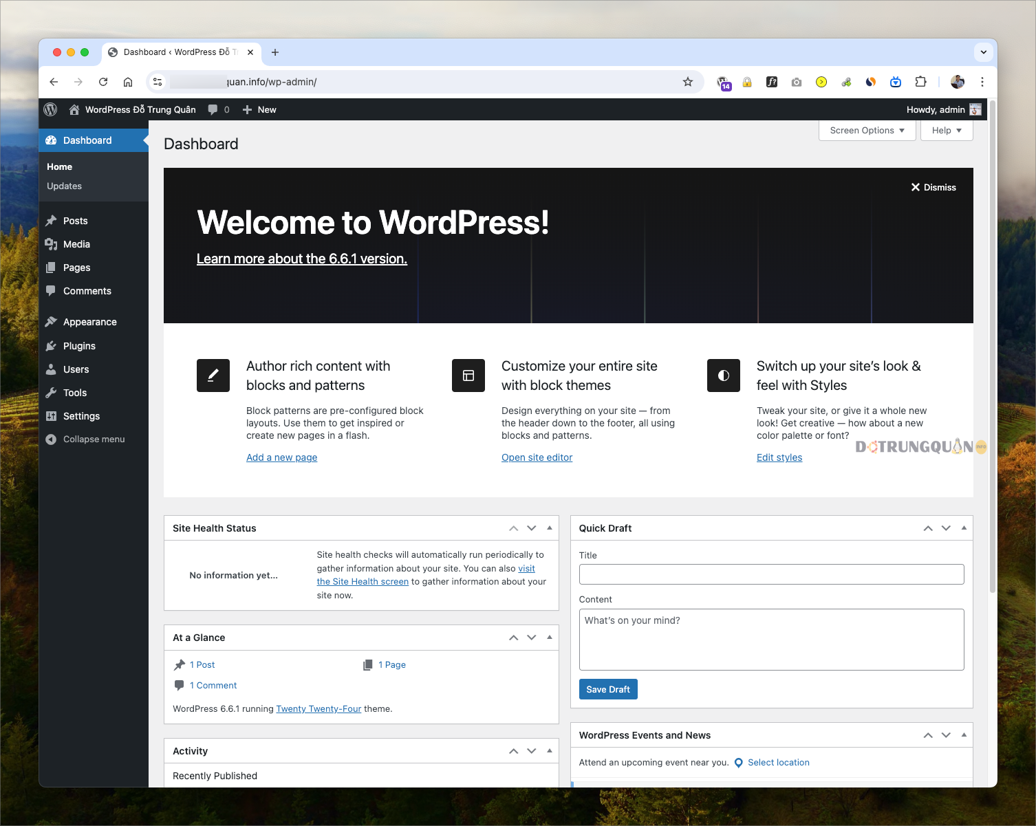
Task: Move WordPress Events and News panel down
Action: coord(946,735)
